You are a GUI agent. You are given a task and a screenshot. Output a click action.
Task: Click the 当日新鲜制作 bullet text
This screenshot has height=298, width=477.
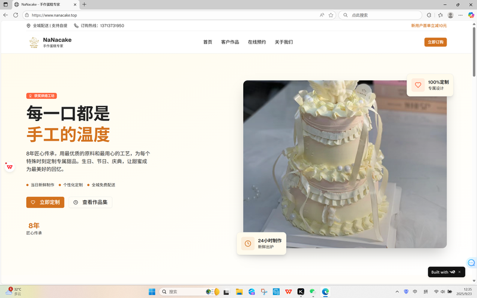pyautogui.click(x=42, y=185)
